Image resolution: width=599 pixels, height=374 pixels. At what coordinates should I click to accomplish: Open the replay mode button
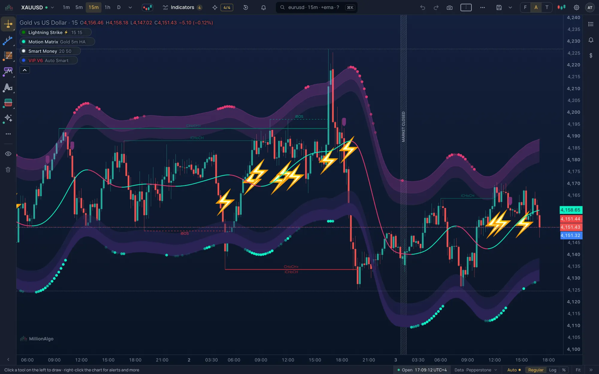point(246,7)
